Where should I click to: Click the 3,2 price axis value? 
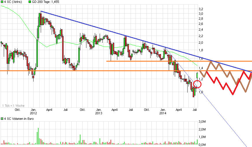tap(201, 9)
